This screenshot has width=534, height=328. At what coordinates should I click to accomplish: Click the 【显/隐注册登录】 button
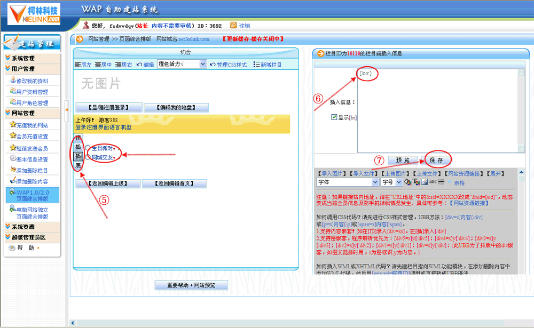point(108,108)
